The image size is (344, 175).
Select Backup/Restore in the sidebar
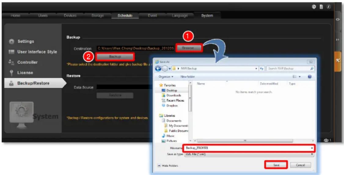[33, 83]
